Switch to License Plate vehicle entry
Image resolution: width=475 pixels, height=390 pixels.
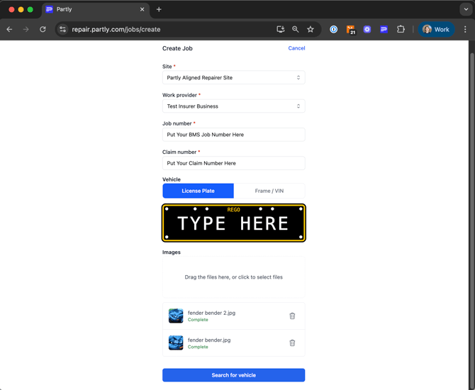[x=198, y=191]
